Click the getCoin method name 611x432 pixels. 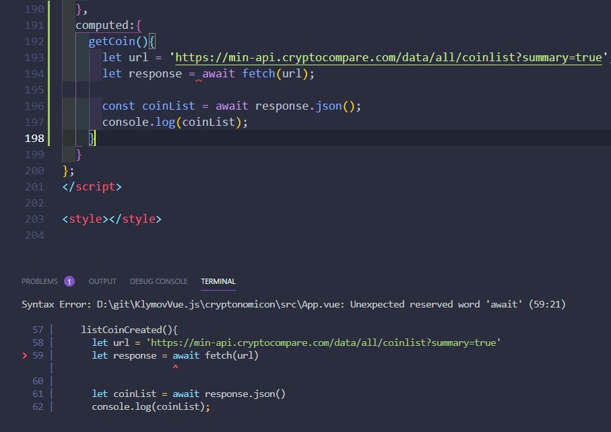tap(112, 41)
